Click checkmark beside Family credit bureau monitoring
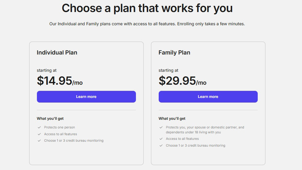 tap(161, 145)
